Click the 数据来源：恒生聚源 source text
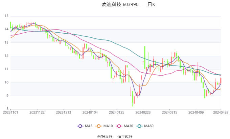 tap(115, 136)
